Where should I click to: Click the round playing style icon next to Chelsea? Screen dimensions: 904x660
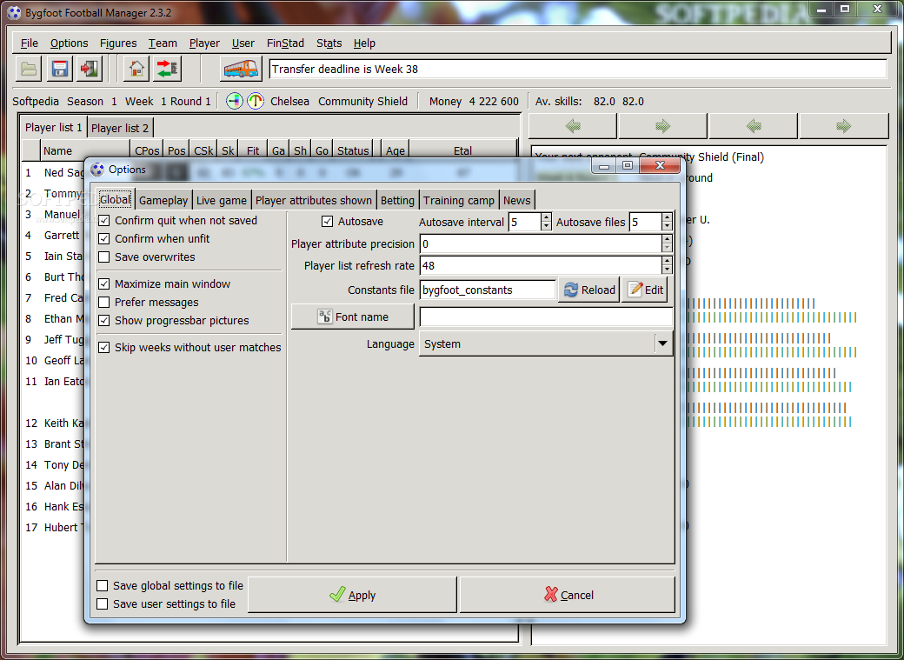234,101
